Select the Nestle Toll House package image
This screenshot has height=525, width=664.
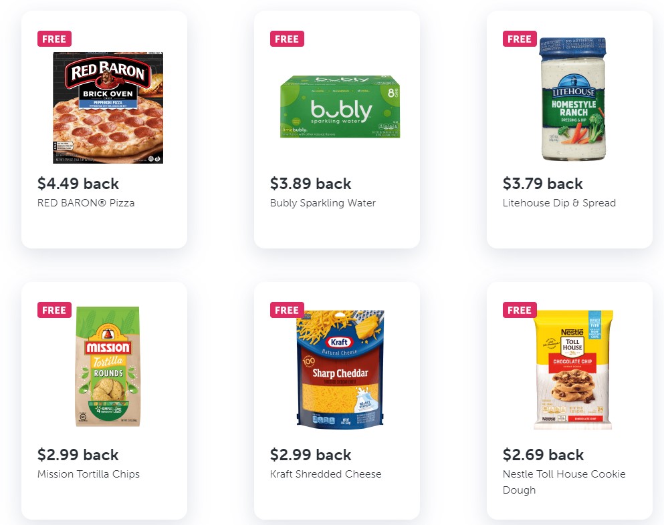coord(573,369)
